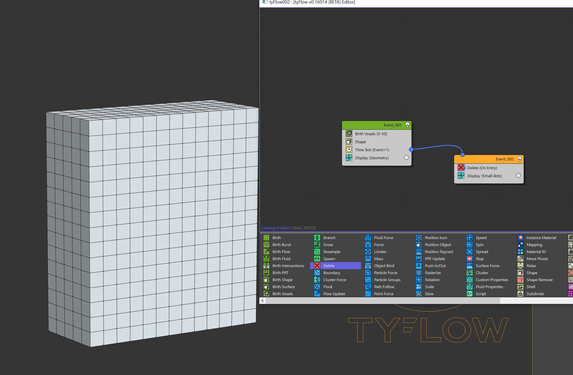Screen dimensions: 573x375
Task: Select the Birth Burst operator icon
Action: click(266, 245)
